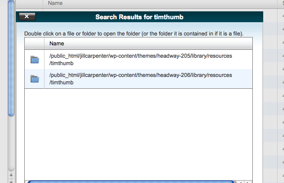Click the vertical scrollbar thumb at left
The width and height of the screenshot is (284, 183).
pos(11,58)
